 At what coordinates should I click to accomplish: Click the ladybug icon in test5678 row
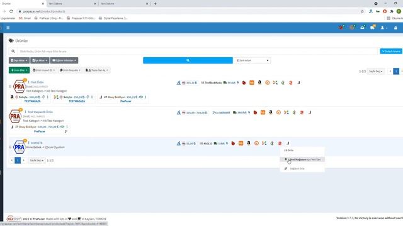pyautogui.click(x=233, y=143)
